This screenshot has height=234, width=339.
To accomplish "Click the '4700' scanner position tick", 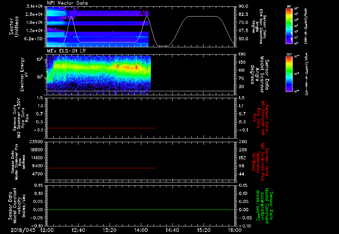I will click(x=38, y=174).
